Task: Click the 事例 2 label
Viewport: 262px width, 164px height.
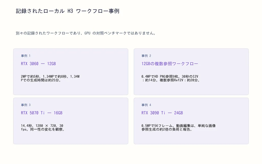Action: [146, 56]
